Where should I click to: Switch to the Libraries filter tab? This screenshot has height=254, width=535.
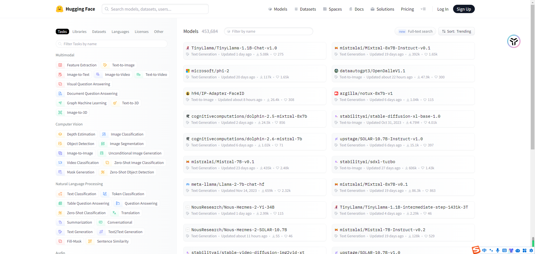pos(79,32)
